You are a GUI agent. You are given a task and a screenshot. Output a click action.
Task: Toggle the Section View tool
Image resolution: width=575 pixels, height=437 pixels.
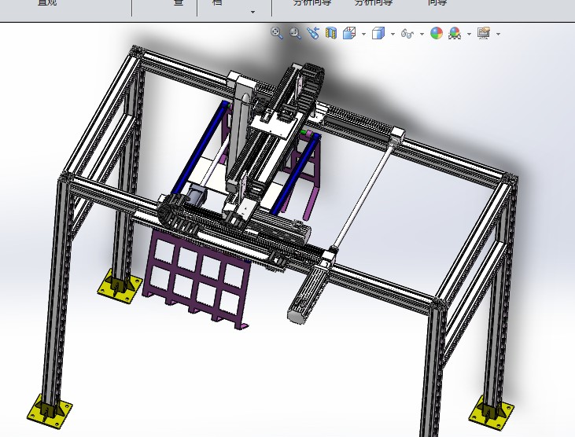tap(331, 33)
